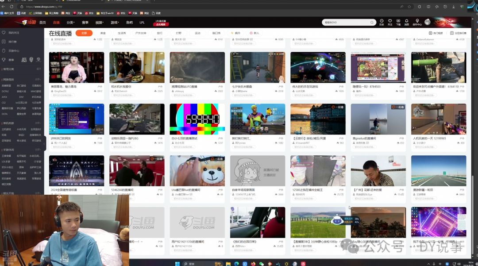Open the 关注 heart icon in the header
Image resolution: width=478 pixels, height=266 pixels.
tap(390, 22)
